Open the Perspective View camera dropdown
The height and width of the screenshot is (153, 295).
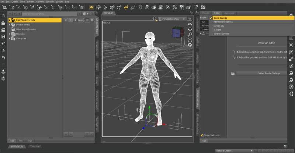point(172,19)
